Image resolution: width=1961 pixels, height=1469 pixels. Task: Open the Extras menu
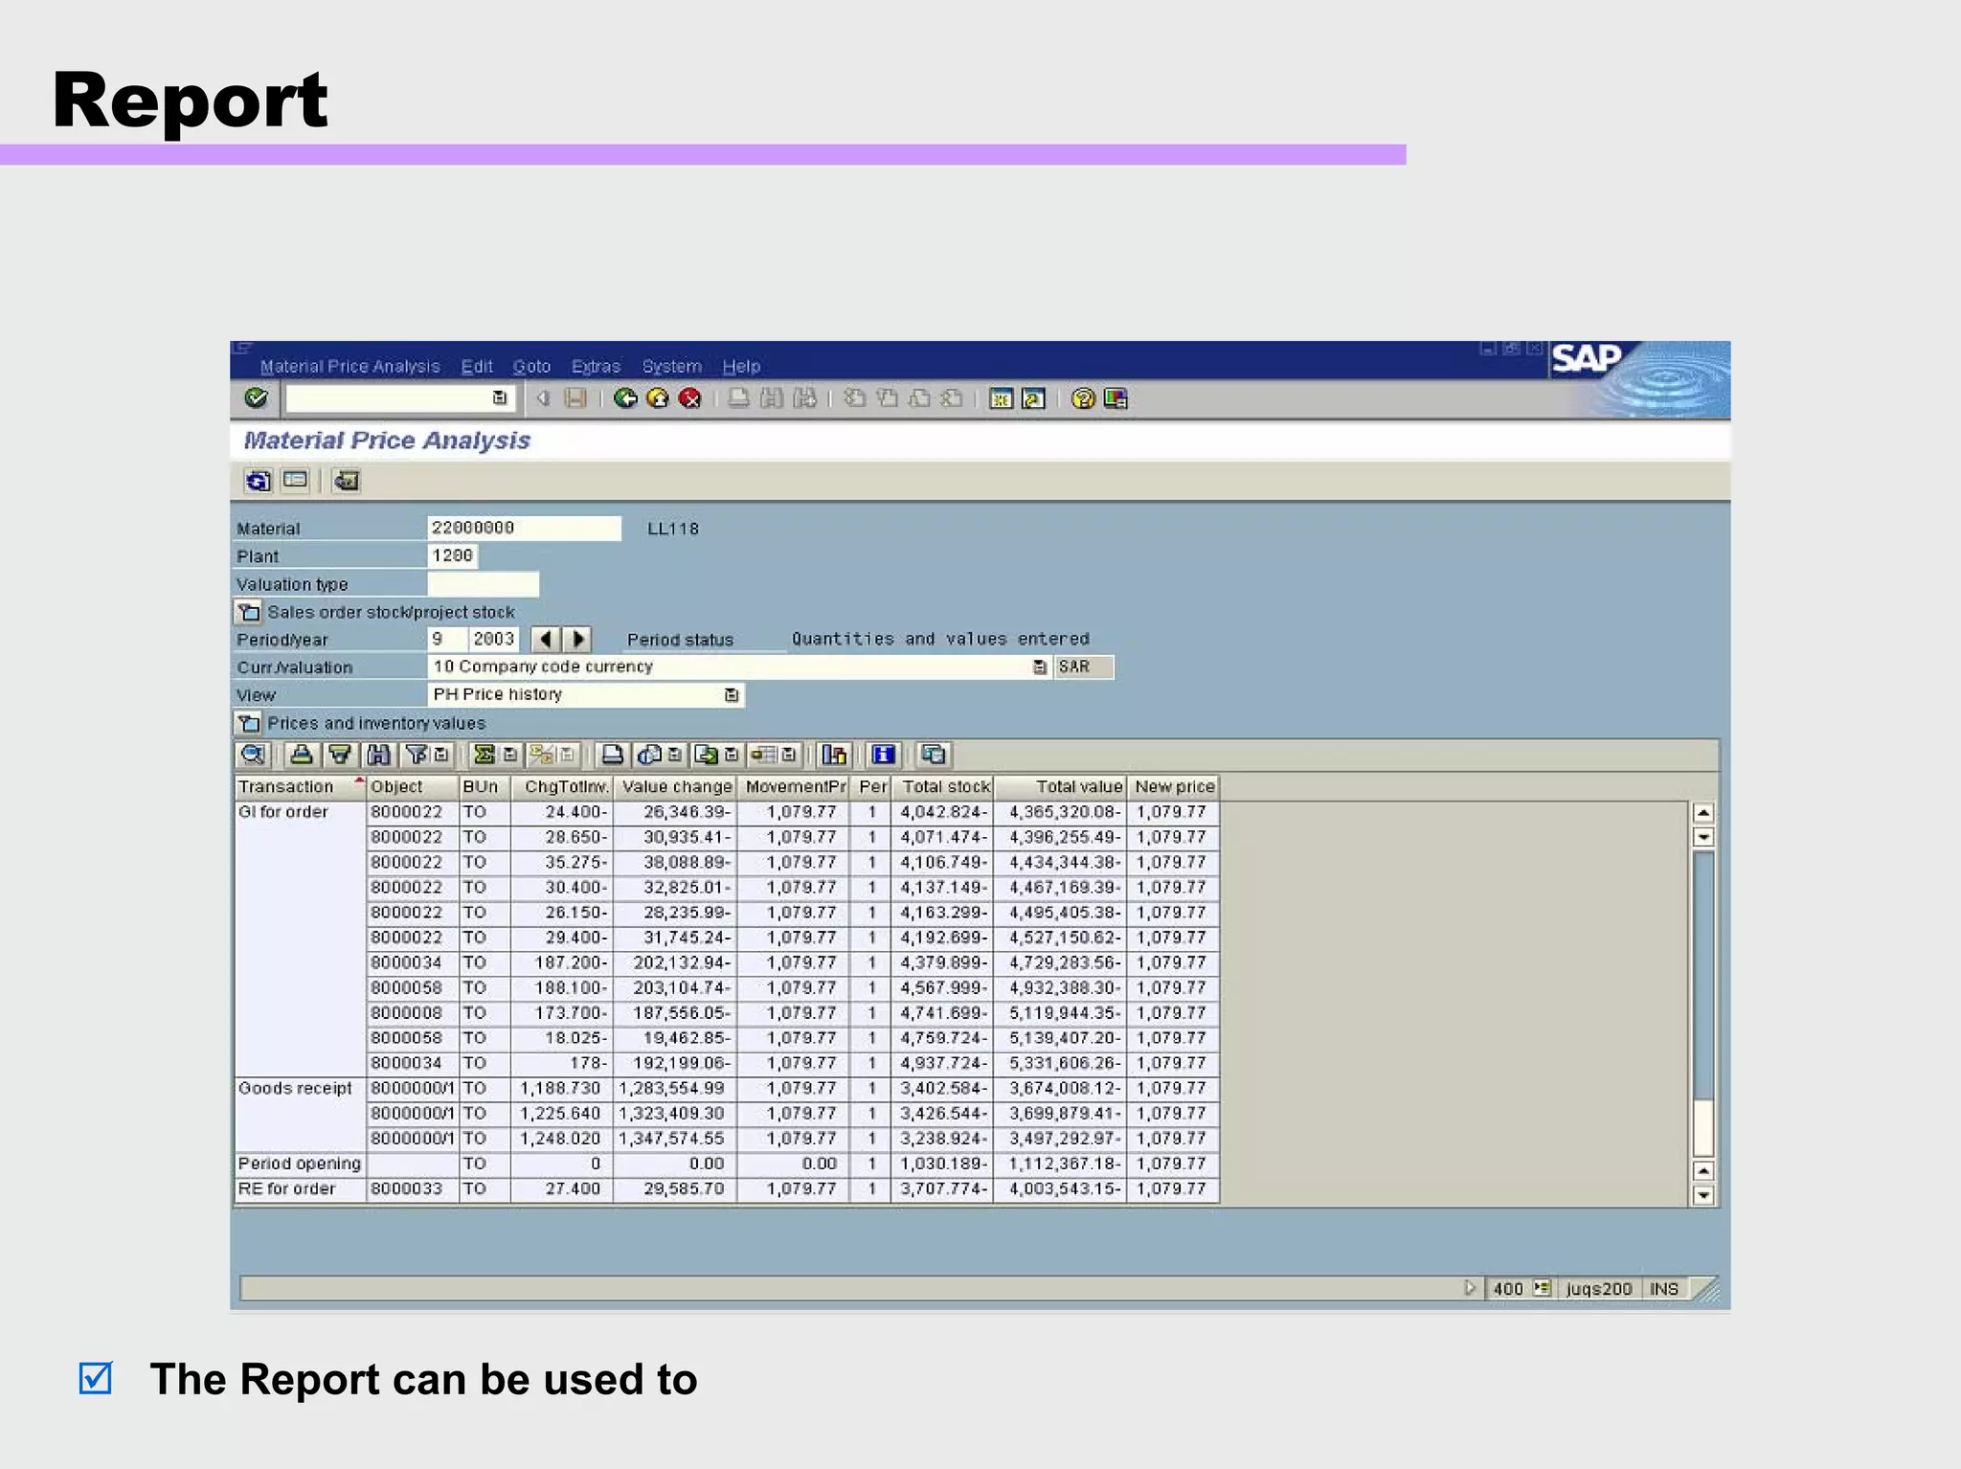coord(596,366)
